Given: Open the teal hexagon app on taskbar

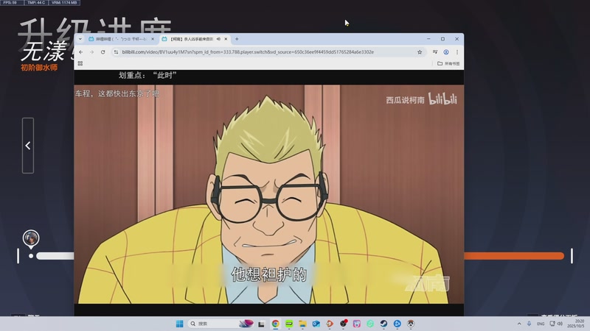Looking at the screenshot, I should pos(370,324).
